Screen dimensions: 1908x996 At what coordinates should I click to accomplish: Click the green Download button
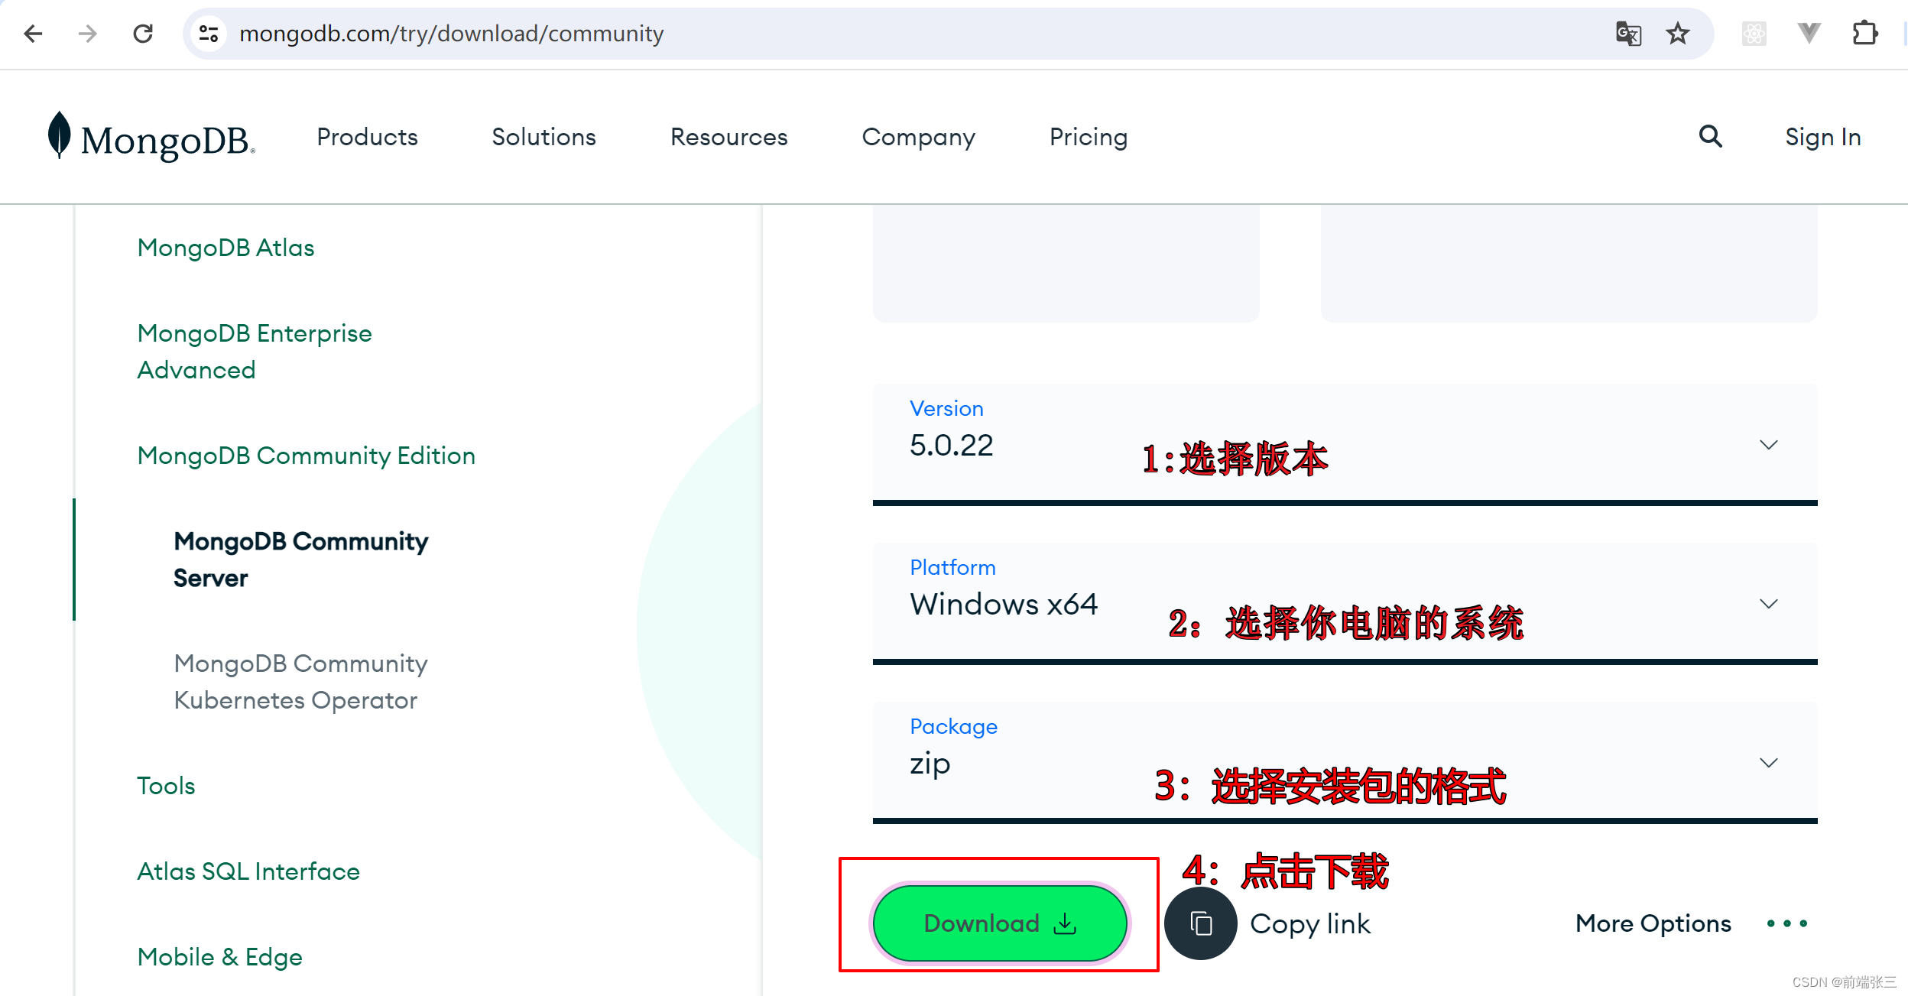1000,923
